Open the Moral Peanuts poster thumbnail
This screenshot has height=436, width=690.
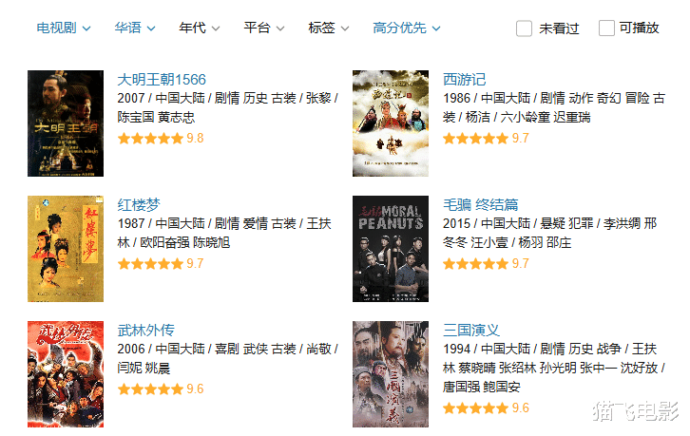[x=391, y=249]
